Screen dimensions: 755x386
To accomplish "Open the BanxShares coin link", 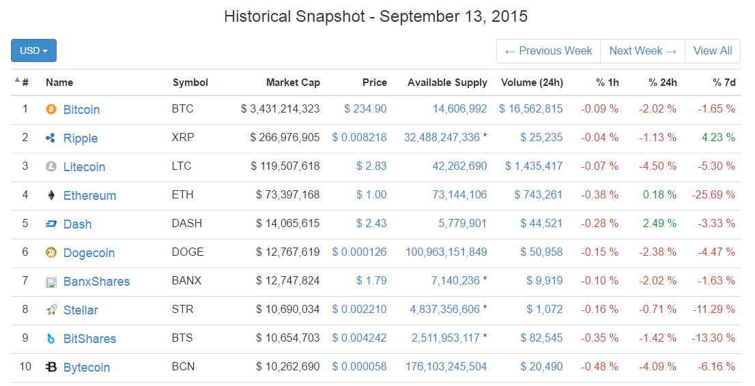I will tap(96, 282).
